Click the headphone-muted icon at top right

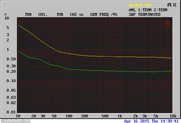pyautogui.click(x=169, y=5)
